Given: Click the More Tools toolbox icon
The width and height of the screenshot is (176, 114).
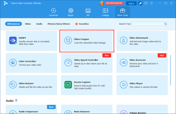Looking at the screenshot, I should coord(123,11).
